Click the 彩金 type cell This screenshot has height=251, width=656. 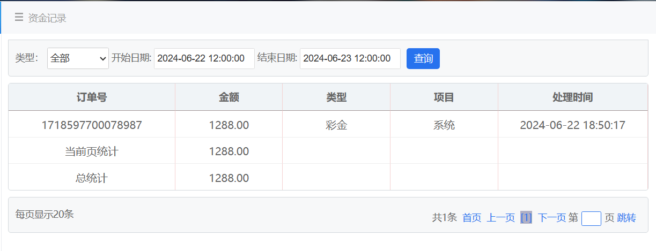coord(336,125)
